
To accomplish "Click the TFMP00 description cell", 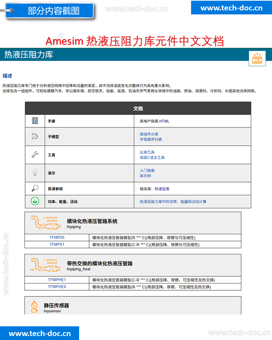I will [x=165, y=238].
